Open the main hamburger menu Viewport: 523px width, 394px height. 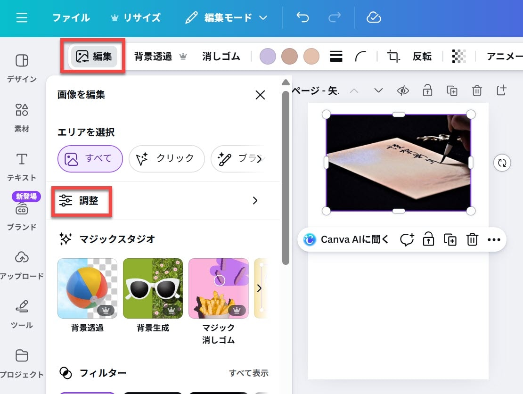22,18
